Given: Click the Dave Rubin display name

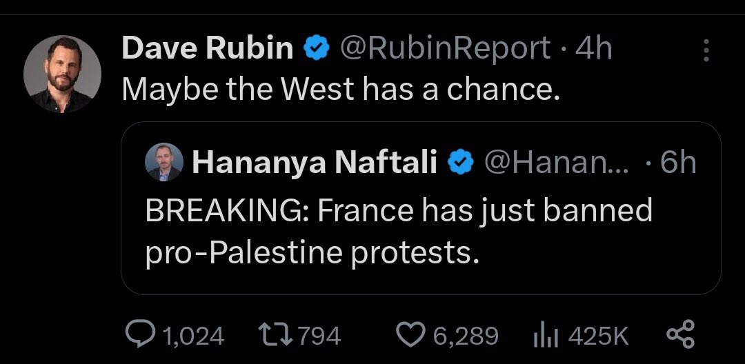Looking at the screenshot, I should click(x=208, y=49).
